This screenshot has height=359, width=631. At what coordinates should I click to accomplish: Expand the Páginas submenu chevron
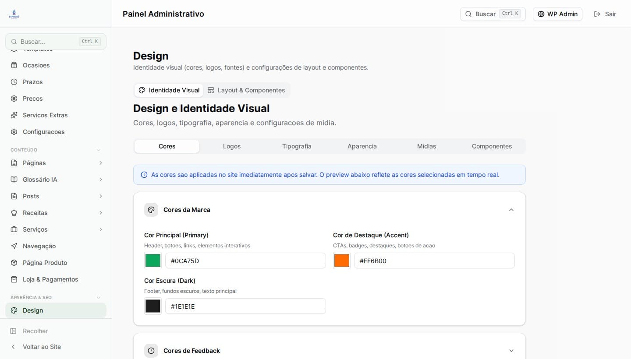click(x=100, y=163)
